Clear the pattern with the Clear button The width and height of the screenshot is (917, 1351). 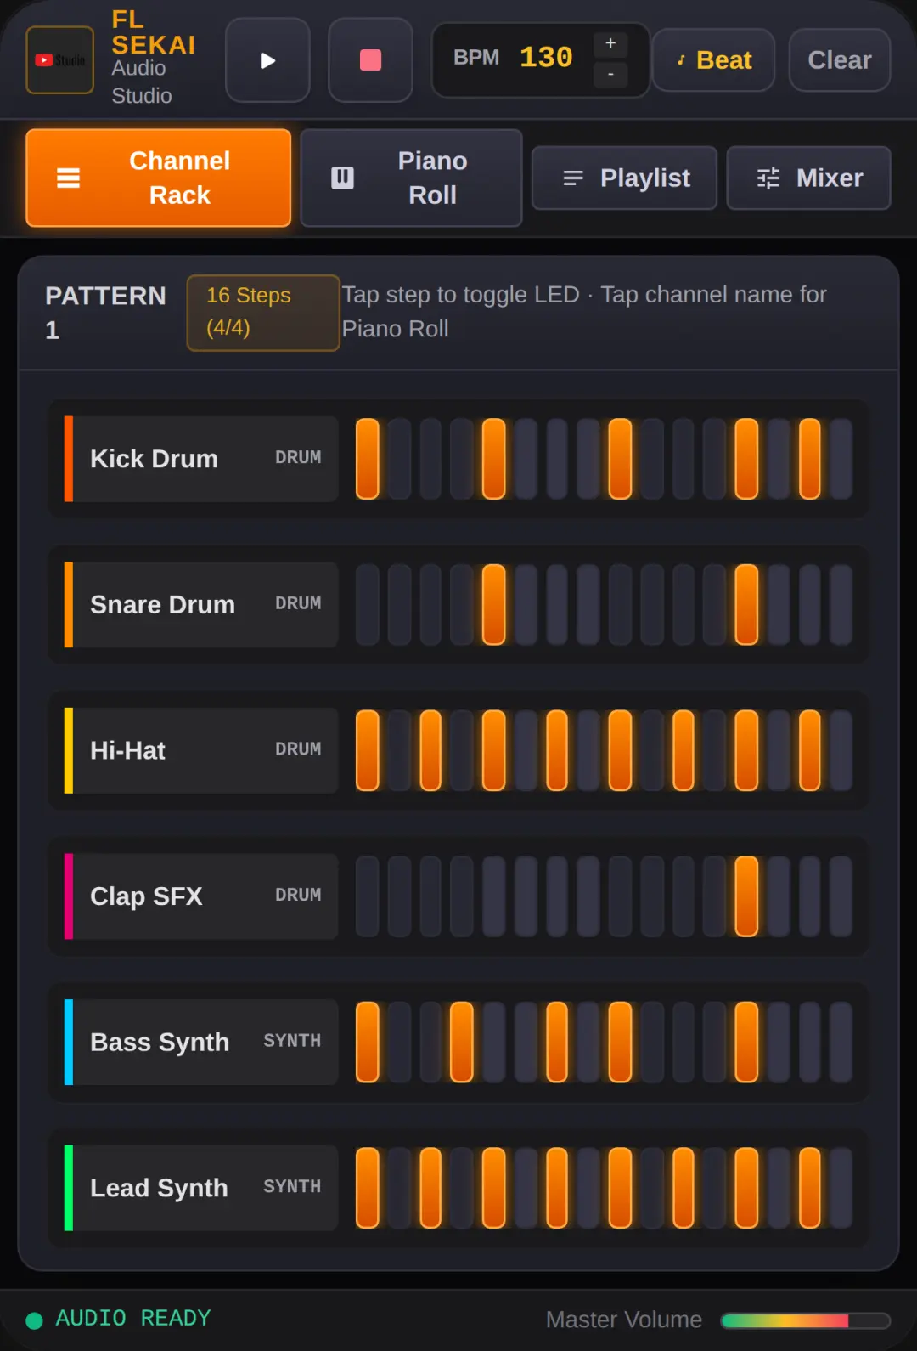840,60
